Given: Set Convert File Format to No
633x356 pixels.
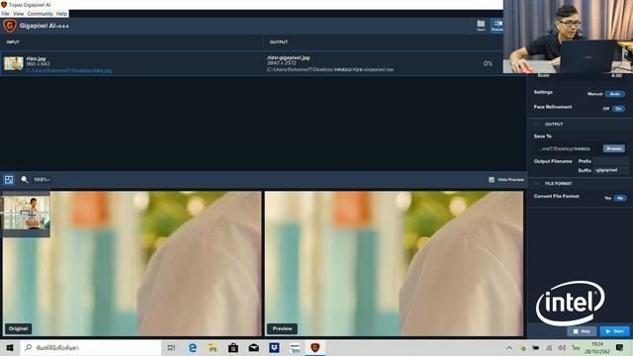Looking at the screenshot, I should [x=620, y=198].
